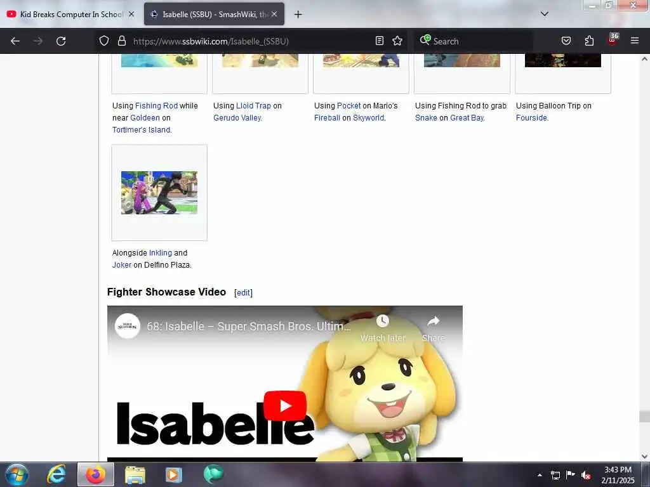This screenshot has width=650, height=487.
Task: Close the Kid Breaks Computer tab
Action: tap(131, 14)
